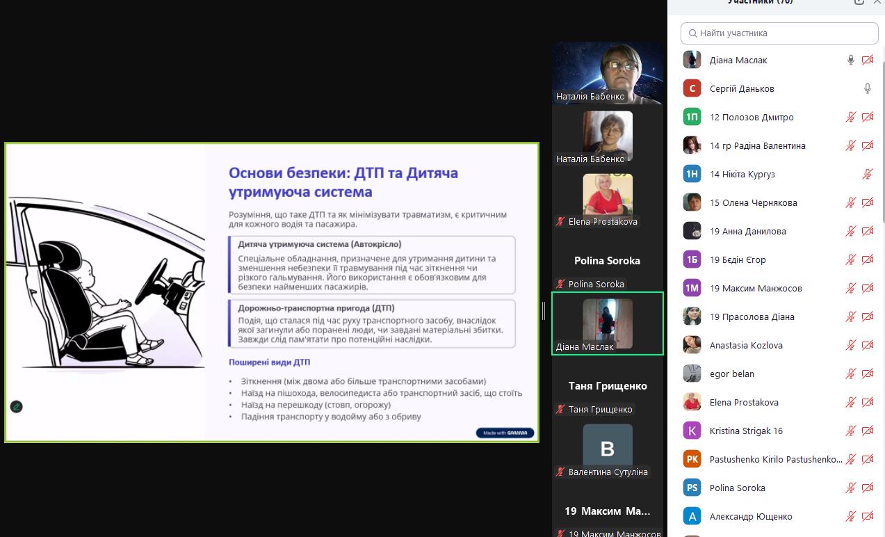Click muted mic icon for 12 Полозов Дмитро
This screenshot has width=885, height=537.
pos(850,118)
